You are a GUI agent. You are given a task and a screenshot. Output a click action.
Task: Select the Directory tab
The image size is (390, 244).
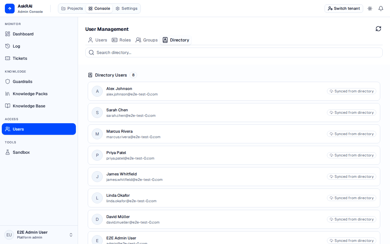pyautogui.click(x=176, y=40)
